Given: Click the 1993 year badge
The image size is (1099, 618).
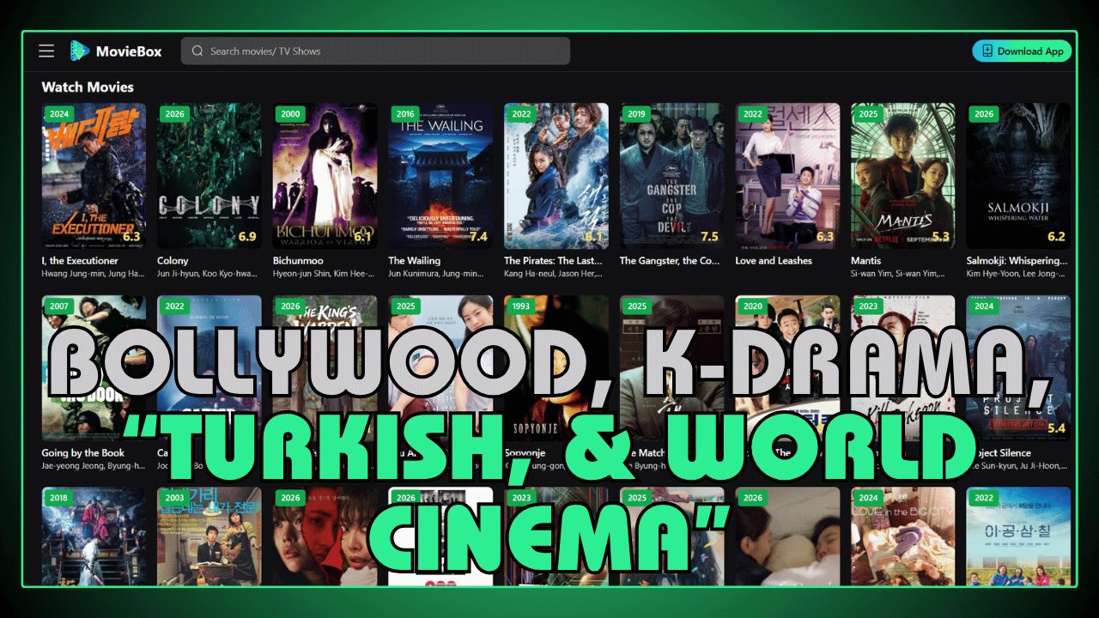Looking at the screenshot, I should (x=521, y=306).
